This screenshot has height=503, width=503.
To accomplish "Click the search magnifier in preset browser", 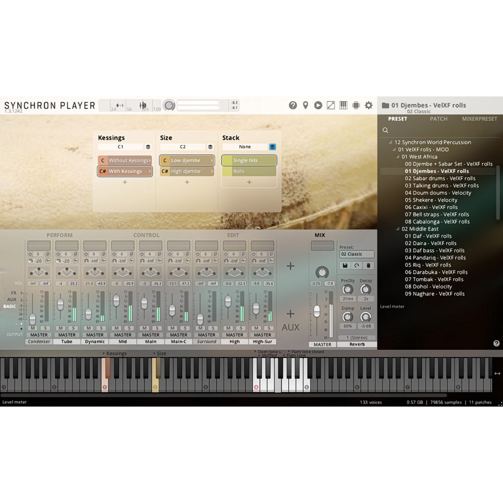I will (385, 130).
